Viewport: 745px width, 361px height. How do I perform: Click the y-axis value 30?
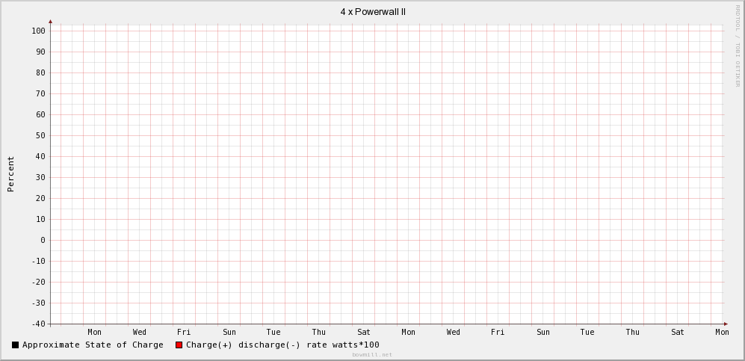point(40,177)
